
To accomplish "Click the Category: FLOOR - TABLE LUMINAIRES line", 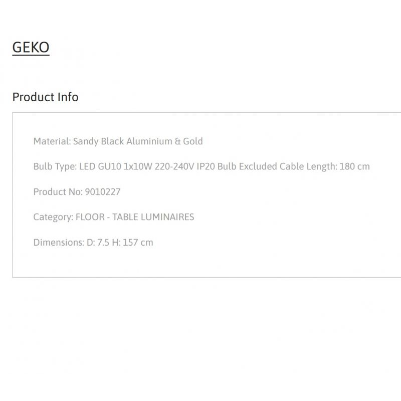I will [114, 217].
